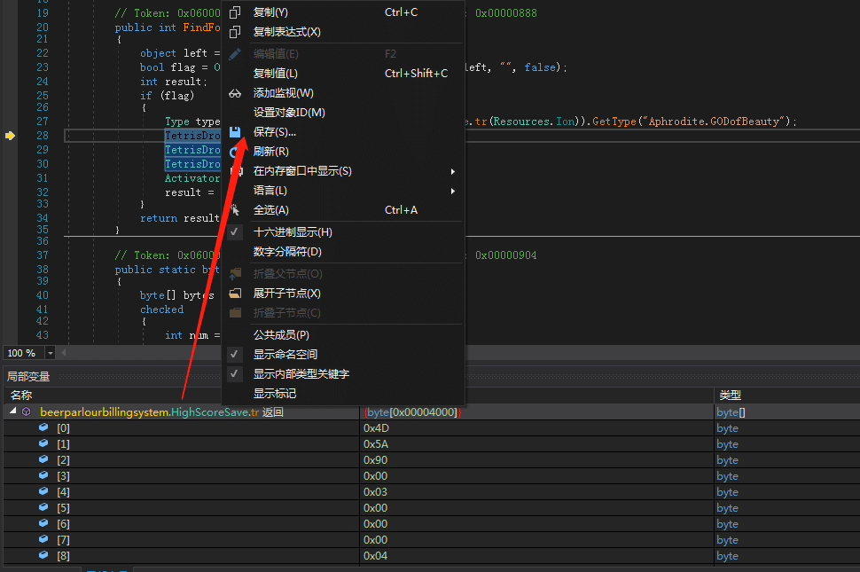Click "object left" on line 22
Screen dimensions: 860x572
pyautogui.click(x=173, y=53)
